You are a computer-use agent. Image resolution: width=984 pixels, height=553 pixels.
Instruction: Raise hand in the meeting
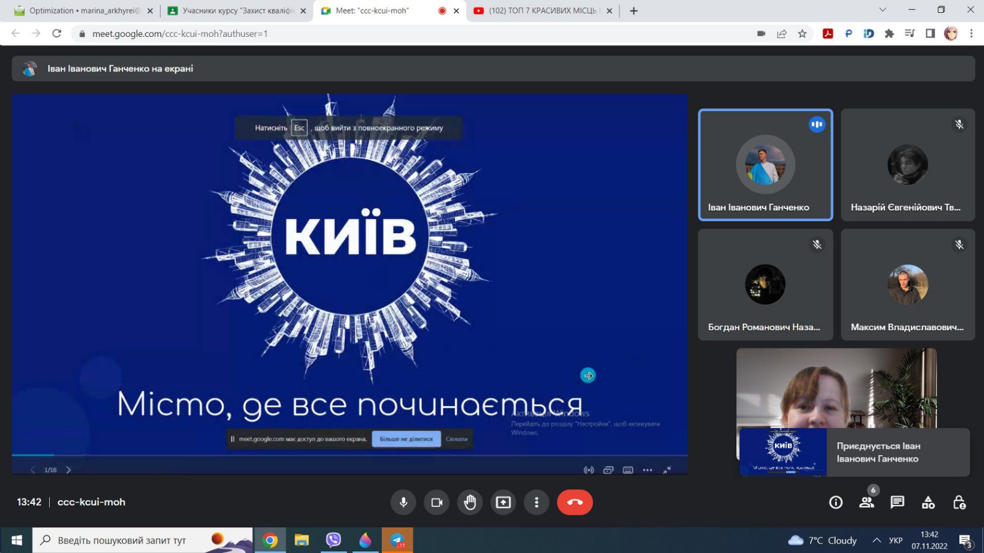(x=470, y=502)
